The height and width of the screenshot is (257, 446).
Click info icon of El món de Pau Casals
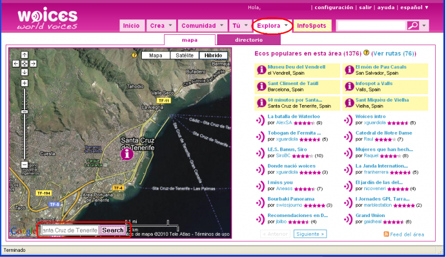[x=349, y=70]
